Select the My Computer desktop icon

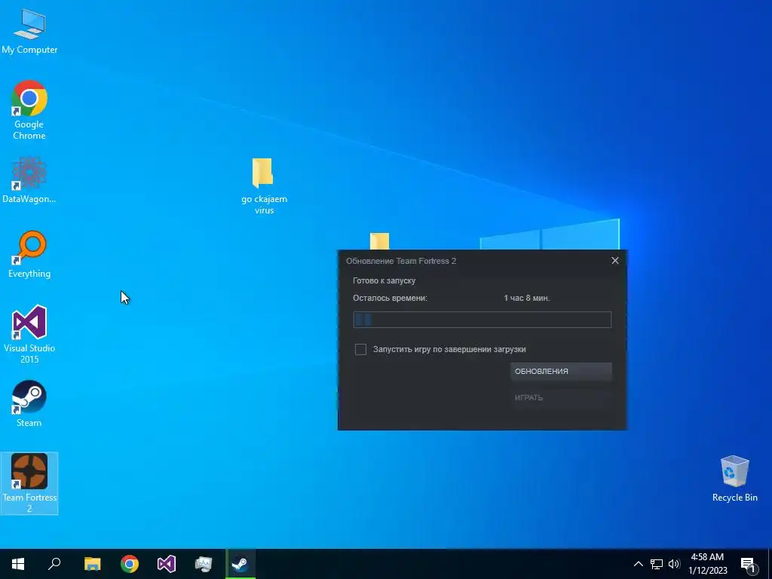coord(29,32)
